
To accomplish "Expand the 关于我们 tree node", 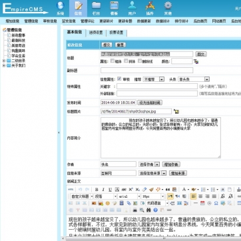I will pyautogui.click(x=4, y=65).
